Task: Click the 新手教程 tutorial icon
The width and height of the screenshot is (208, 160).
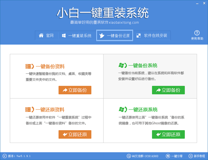Action: coord(191,156)
